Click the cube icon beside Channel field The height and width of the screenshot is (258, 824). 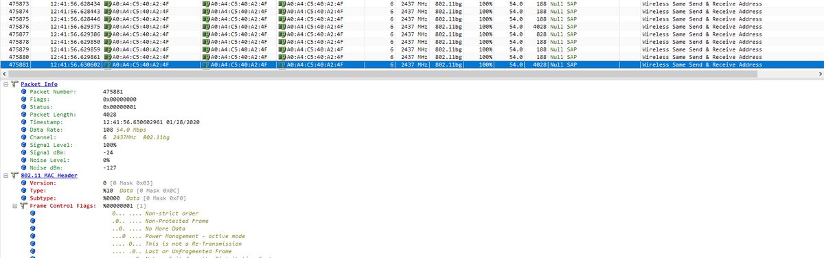[24, 137]
